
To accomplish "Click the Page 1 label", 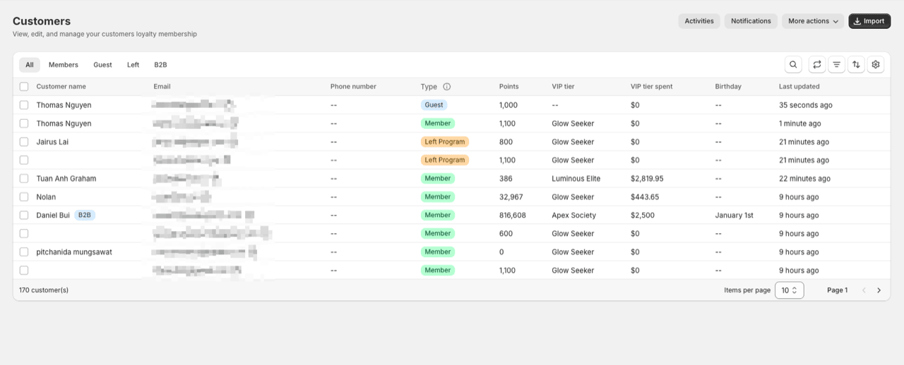I will coord(838,290).
